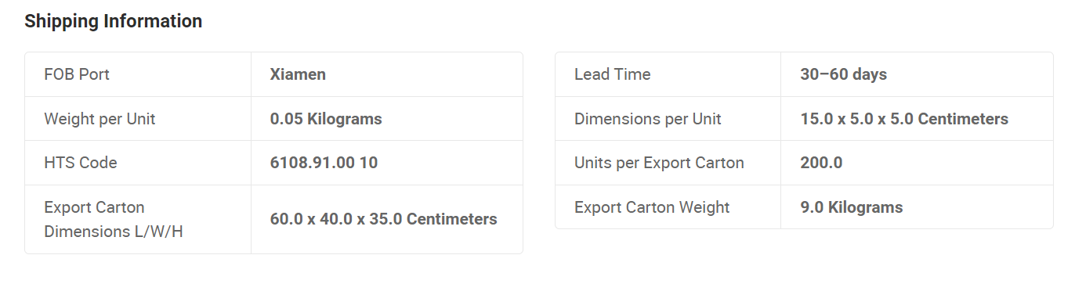
Task: Select the Export Carton Weight label
Action: (652, 207)
